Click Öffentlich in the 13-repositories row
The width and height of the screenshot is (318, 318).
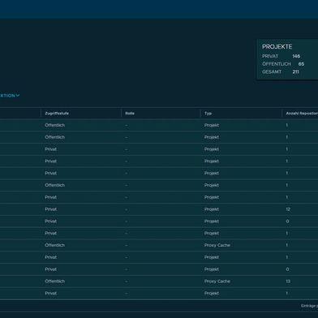pos(55,281)
